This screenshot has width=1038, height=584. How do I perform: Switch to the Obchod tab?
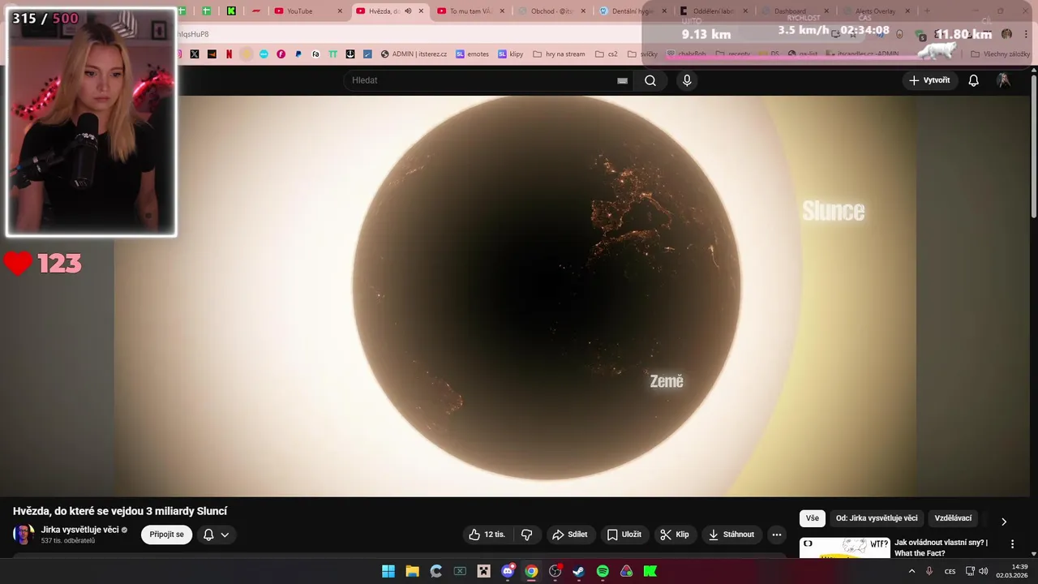point(551,11)
